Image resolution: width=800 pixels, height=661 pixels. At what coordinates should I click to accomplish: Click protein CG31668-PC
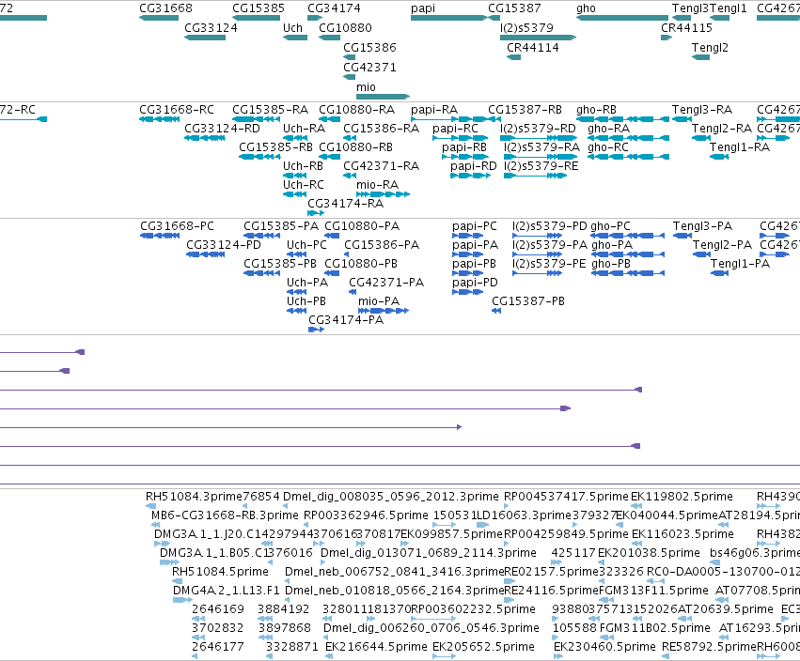pyautogui.click(x=177, y=226)
